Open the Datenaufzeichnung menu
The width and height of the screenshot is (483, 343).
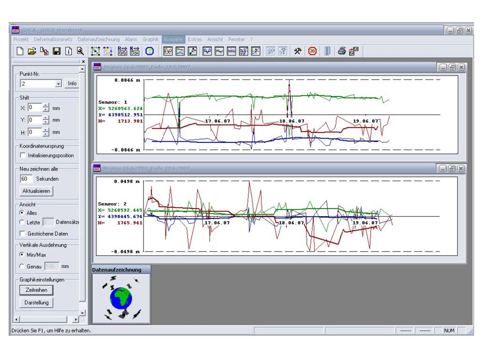coord(99,39)
